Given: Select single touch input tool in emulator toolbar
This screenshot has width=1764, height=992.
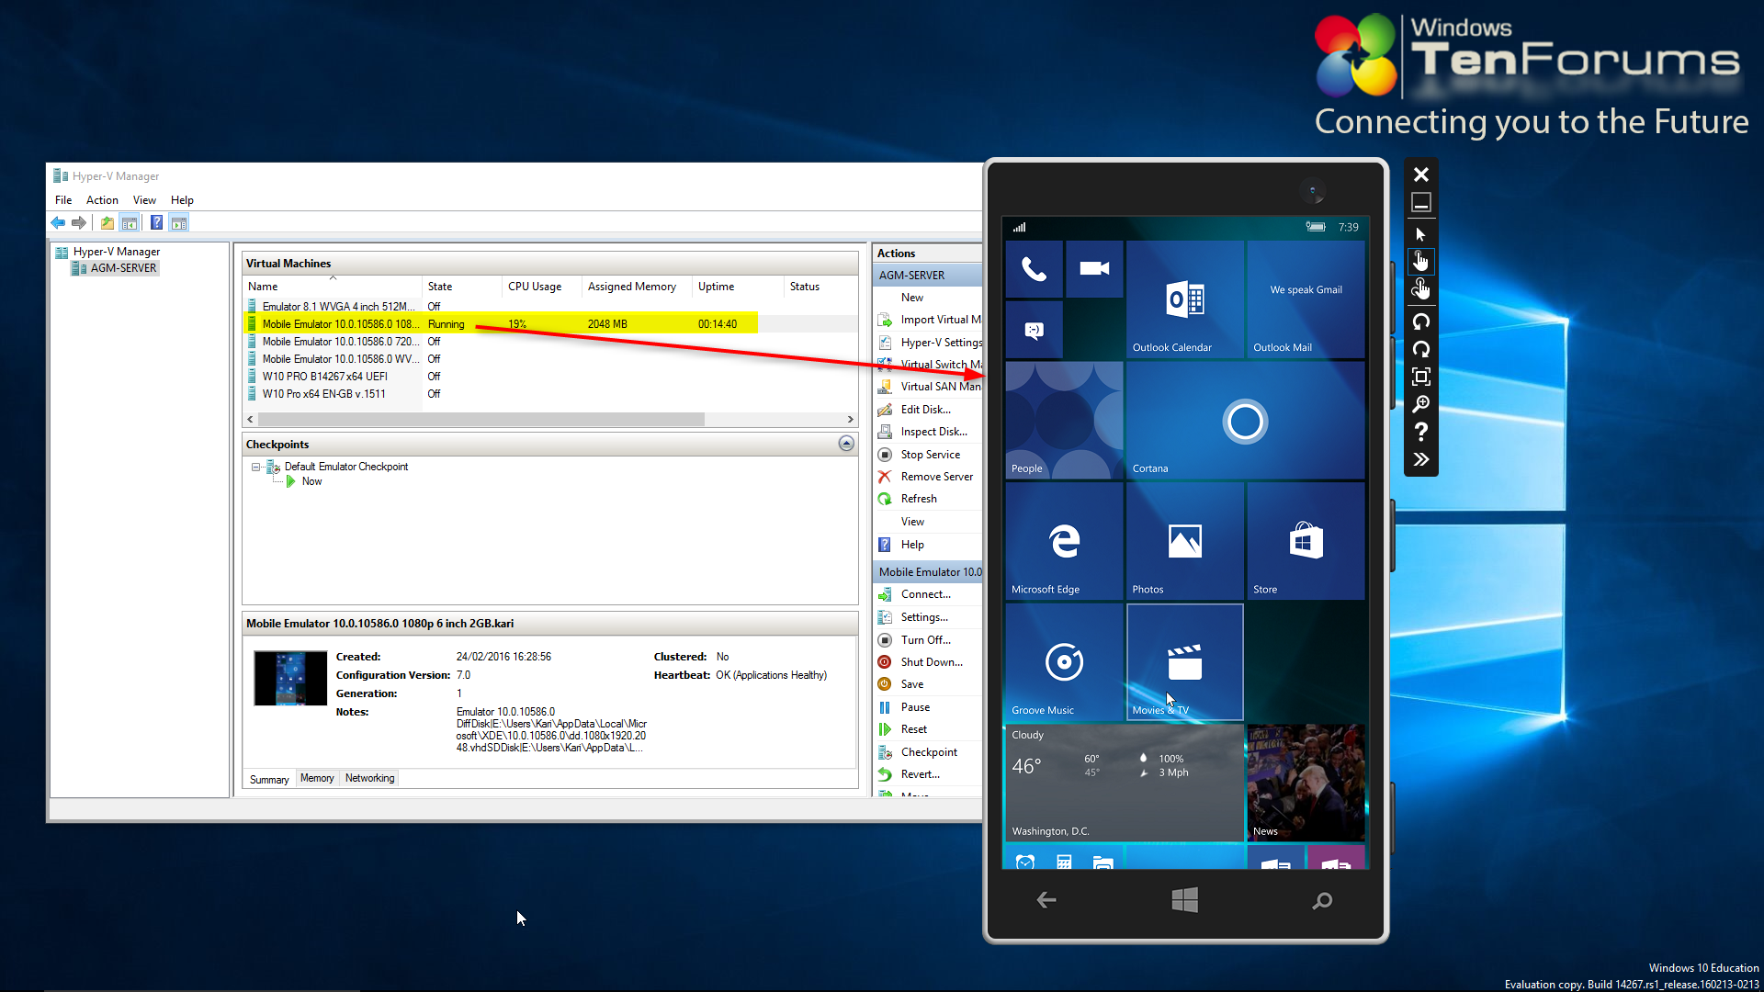Looking at the screenshot, I should click(1420, 262).
